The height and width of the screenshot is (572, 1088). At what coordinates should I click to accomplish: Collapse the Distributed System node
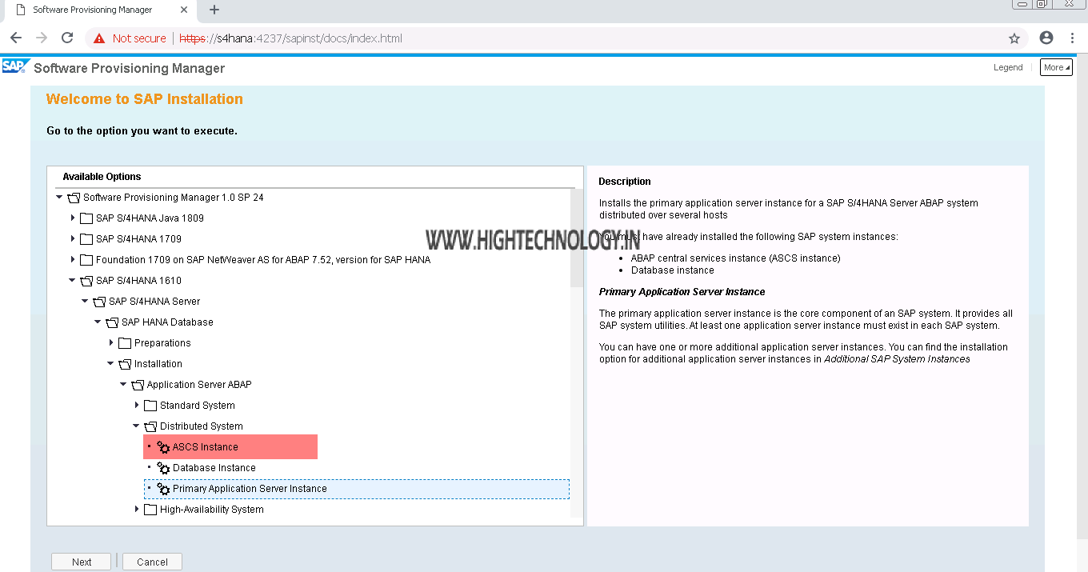coord(136,426)
